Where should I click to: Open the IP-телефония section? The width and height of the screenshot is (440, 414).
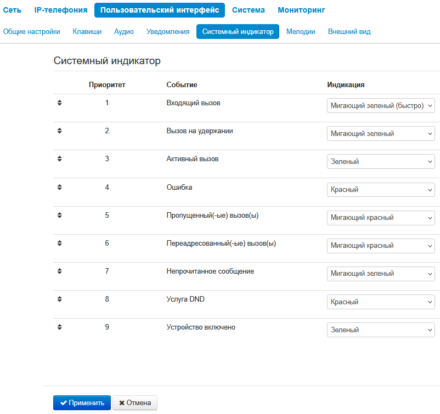(x=60, y=10)
